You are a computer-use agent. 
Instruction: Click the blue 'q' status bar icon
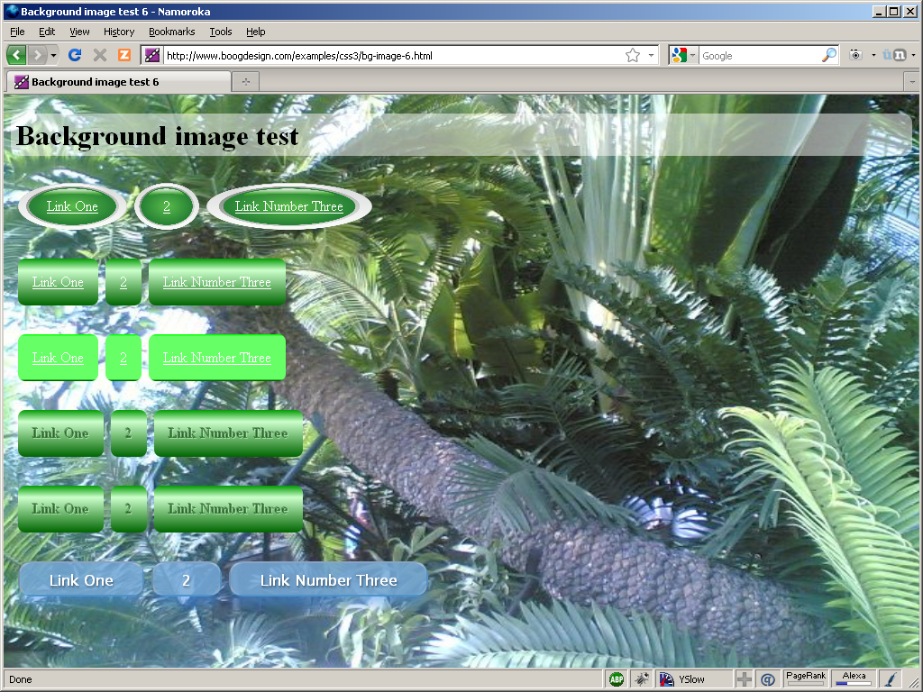pos(768,679)
